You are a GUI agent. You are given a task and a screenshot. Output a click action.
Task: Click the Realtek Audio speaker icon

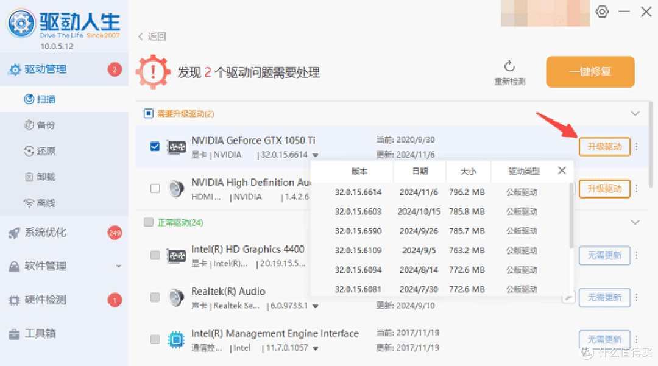click(x=177, y=298)
